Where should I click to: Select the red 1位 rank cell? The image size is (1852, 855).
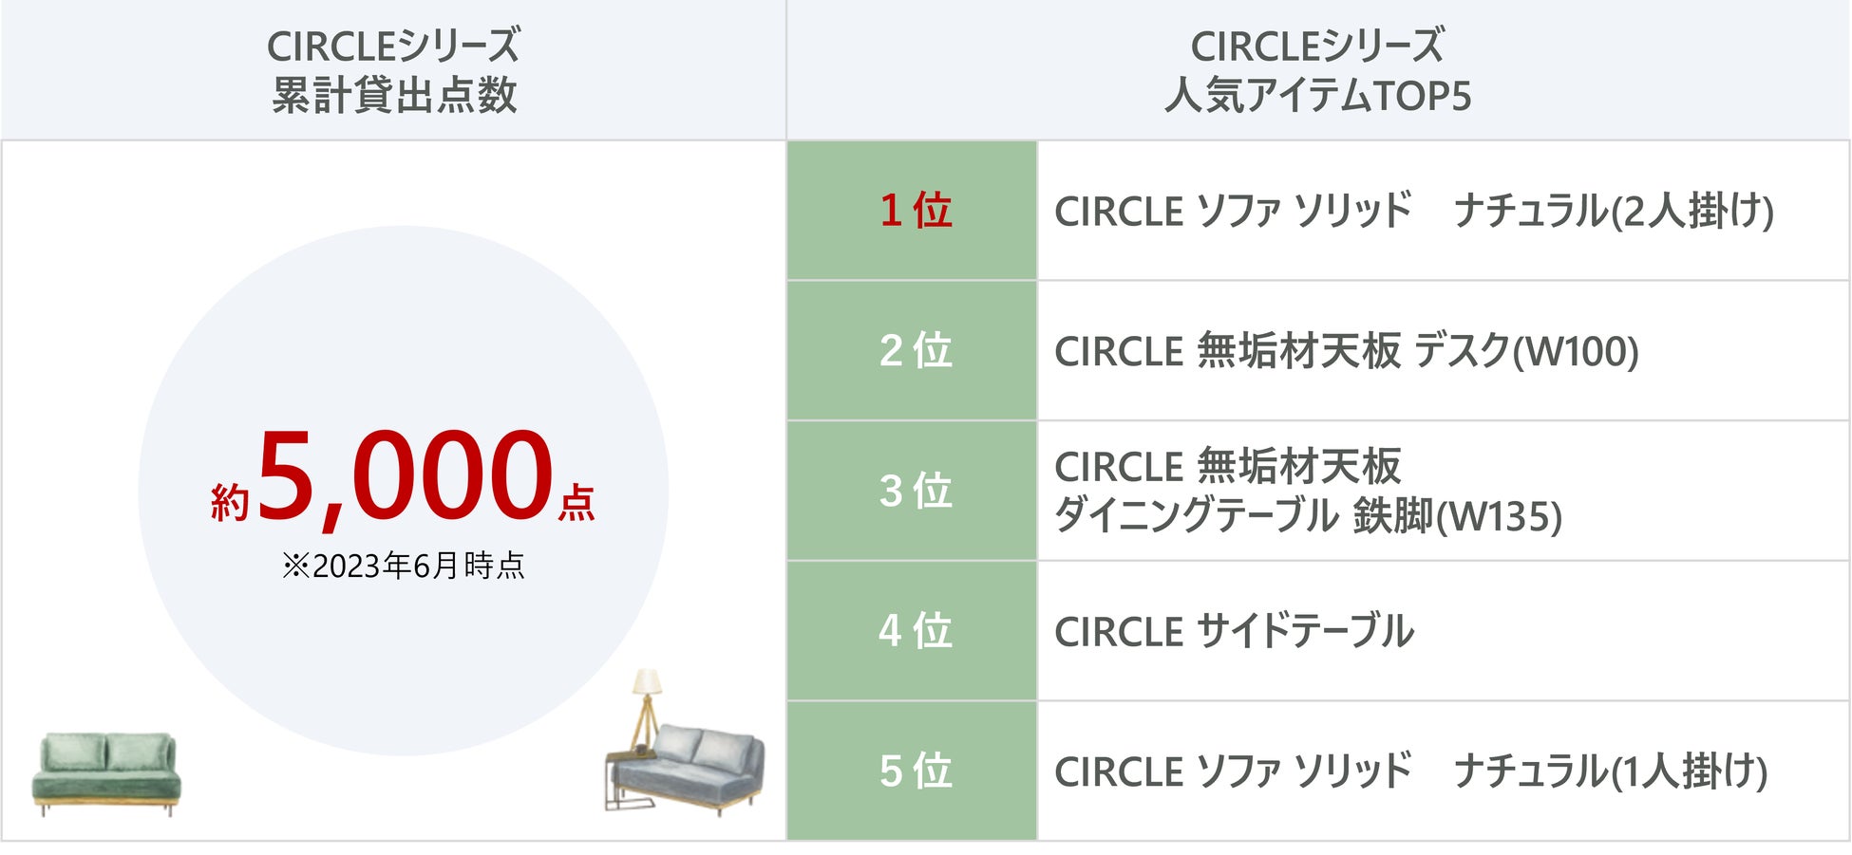pyautogui.click(x=912, y=210)
